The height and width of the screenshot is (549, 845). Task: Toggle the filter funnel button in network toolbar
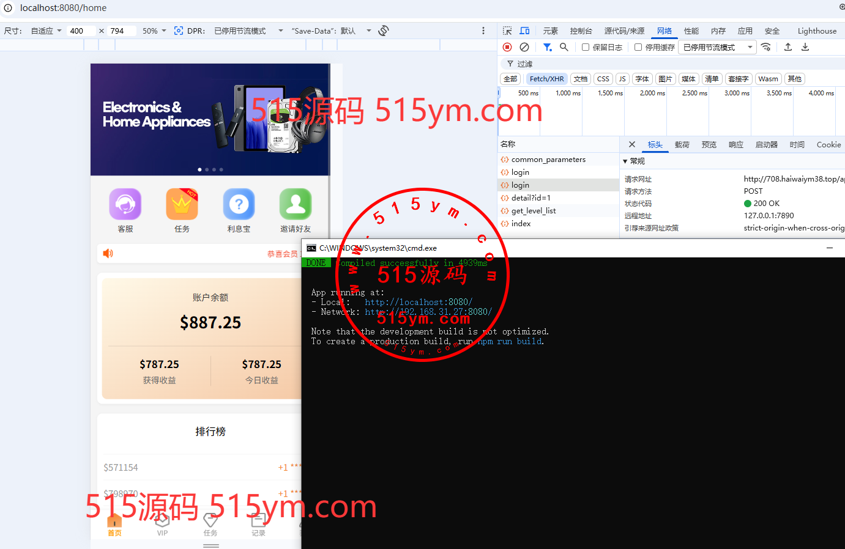point(548,47)
